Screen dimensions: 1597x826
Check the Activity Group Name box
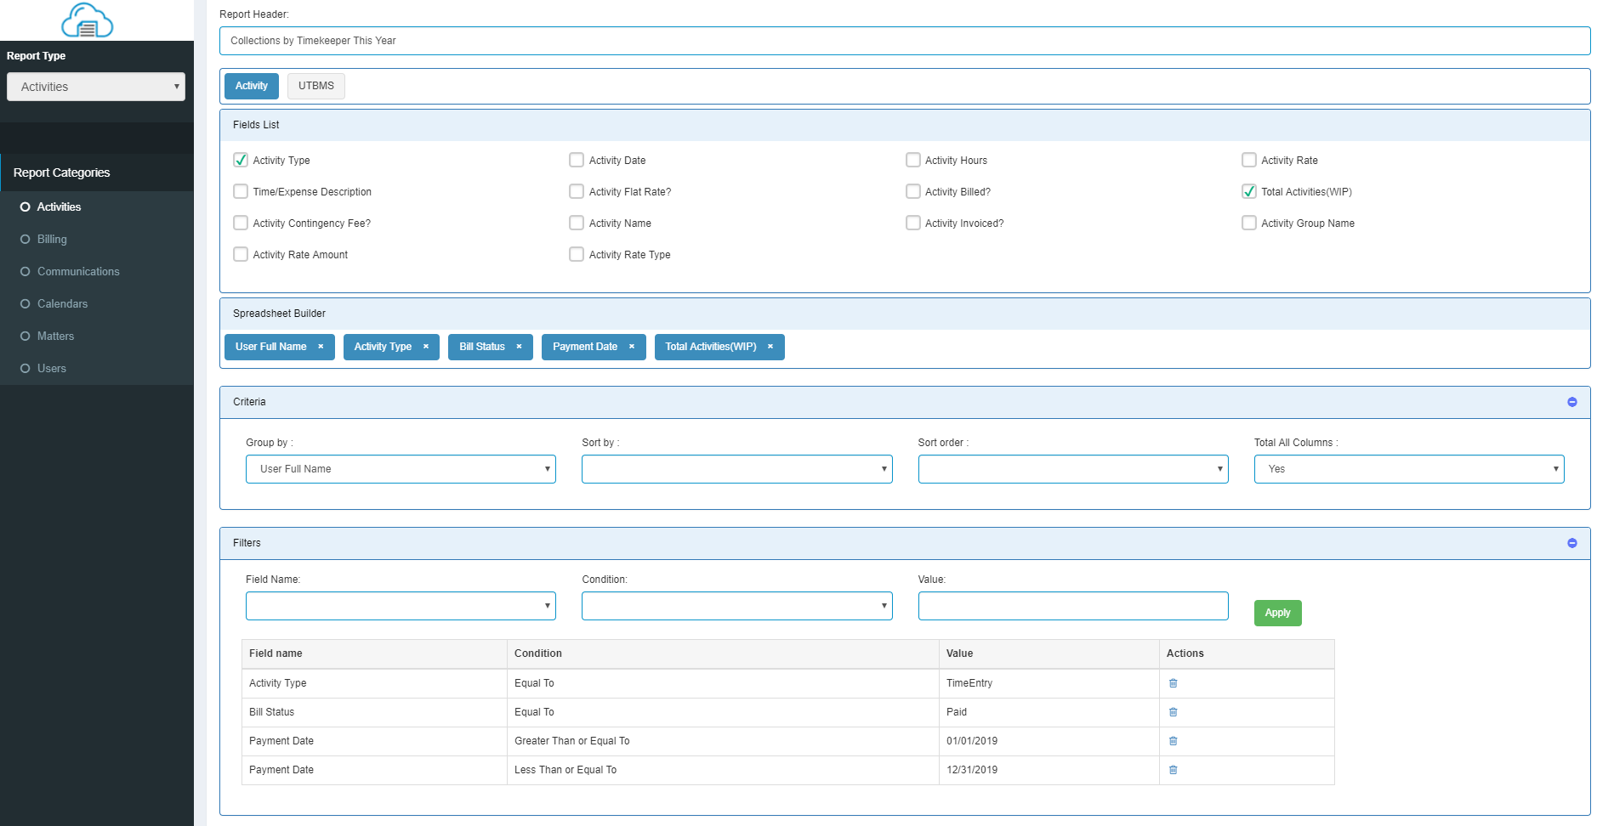1249,223
